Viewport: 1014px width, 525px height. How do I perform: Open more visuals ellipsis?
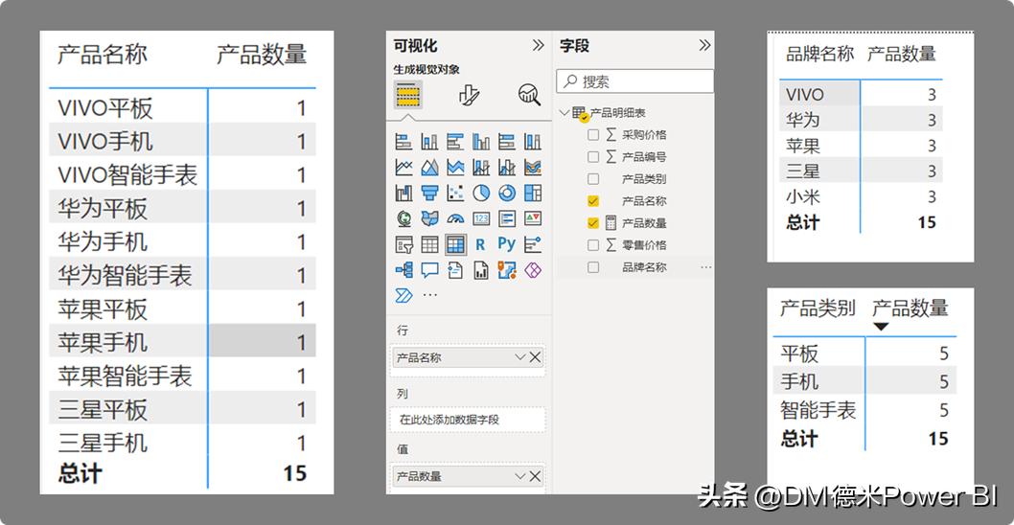(429, 295)
